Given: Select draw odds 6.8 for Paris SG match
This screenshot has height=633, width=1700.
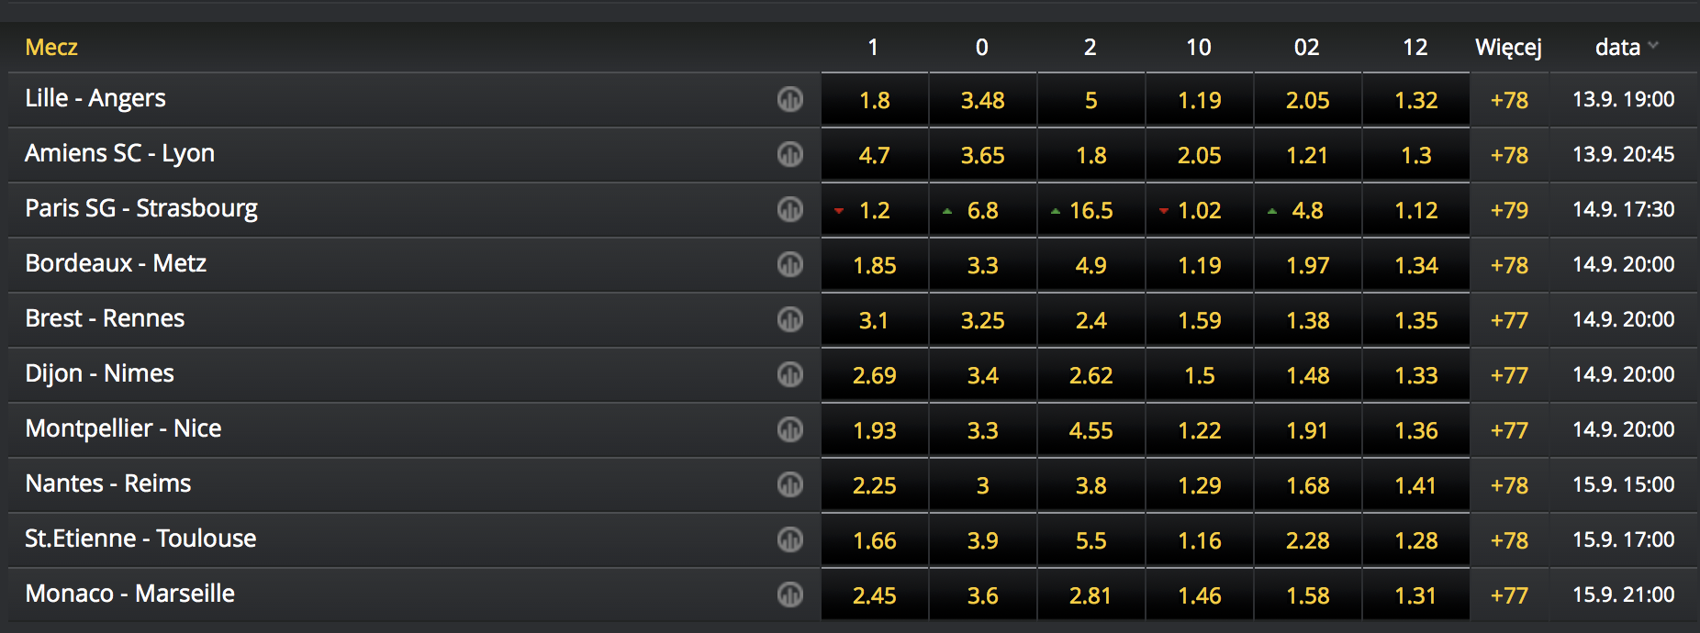Looking at the screenshot, I should click(x=982, y=210).
